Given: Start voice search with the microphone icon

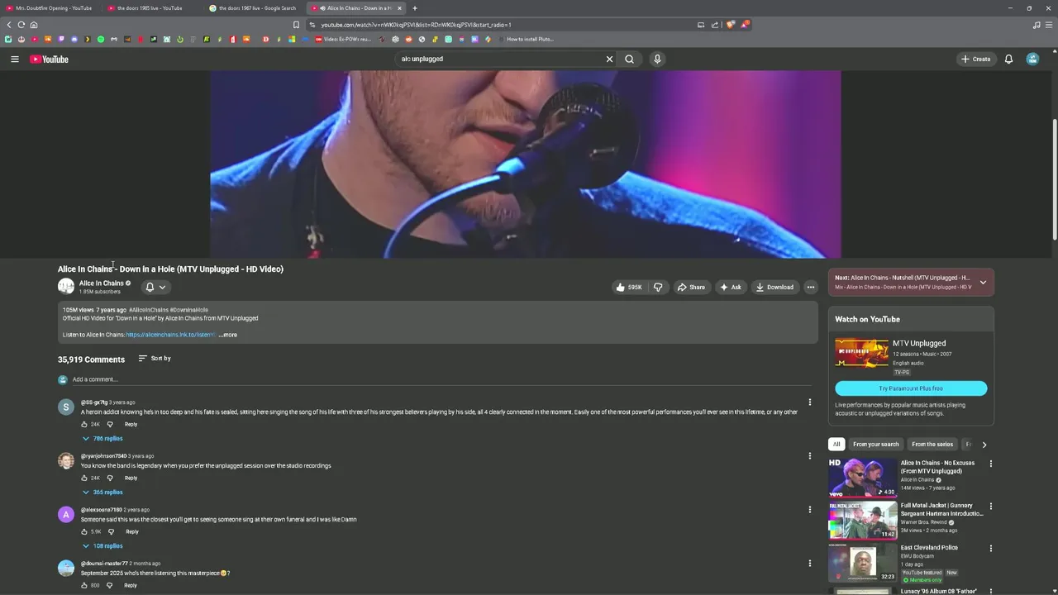Looking at the screenshot, I should 657,59.
